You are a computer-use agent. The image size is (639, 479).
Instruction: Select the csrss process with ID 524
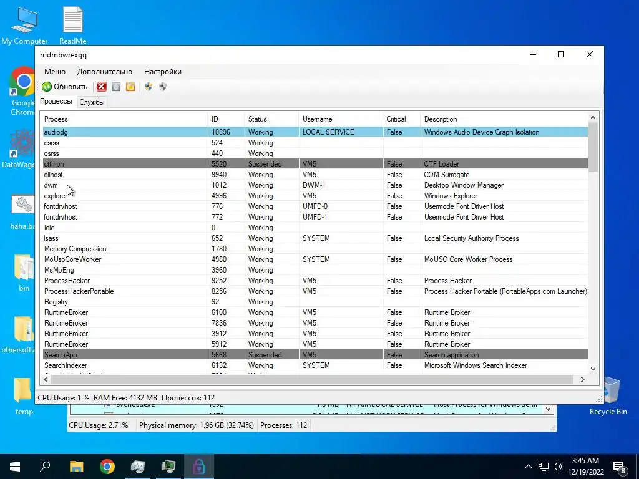pyautogui.click(x=315, y=143)
